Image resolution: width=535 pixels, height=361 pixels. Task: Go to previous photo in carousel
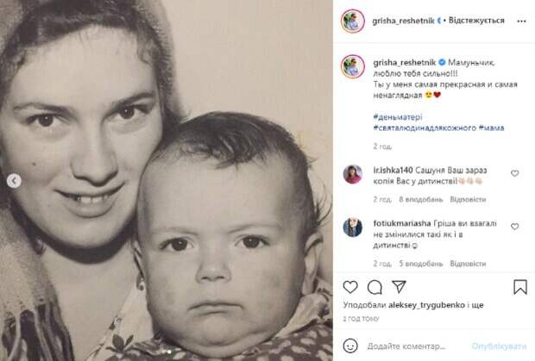click(14, 181)
